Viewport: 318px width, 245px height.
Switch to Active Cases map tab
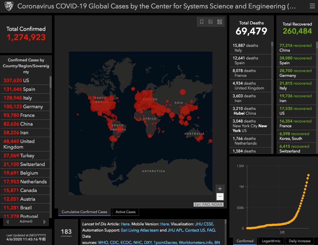(126, 212)
